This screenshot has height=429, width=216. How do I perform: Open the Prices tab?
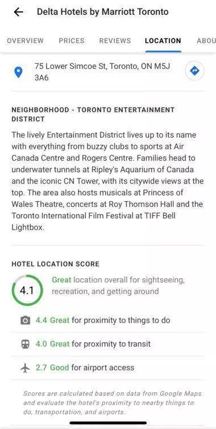72,41
